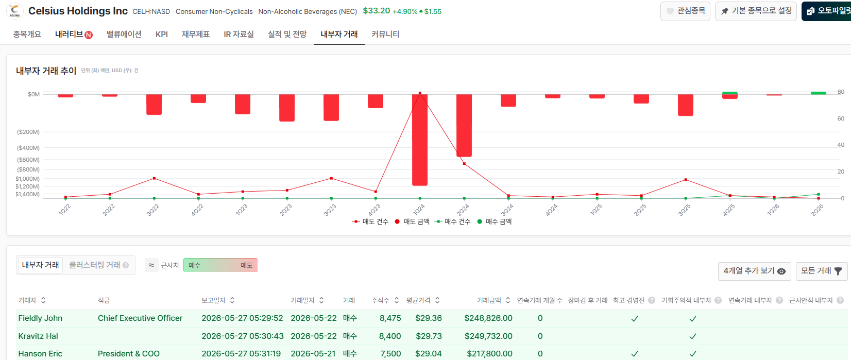The image size is (851, 360).
Task: Click 4개열 추가 보기 button
Action: (x=754, y=271)
